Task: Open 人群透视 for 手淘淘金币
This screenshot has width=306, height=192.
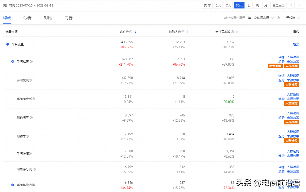Action: click(x=293, y=95)
